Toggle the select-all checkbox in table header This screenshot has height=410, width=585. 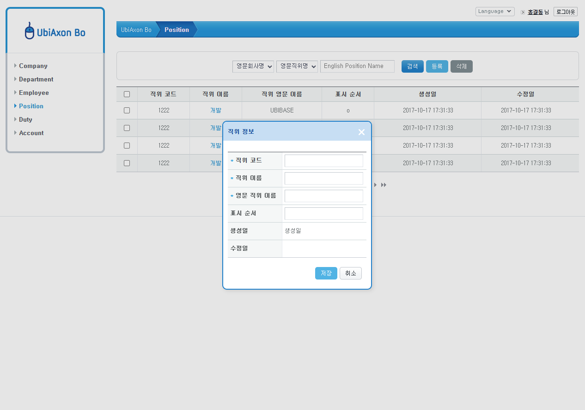click(x=127, y=94)
